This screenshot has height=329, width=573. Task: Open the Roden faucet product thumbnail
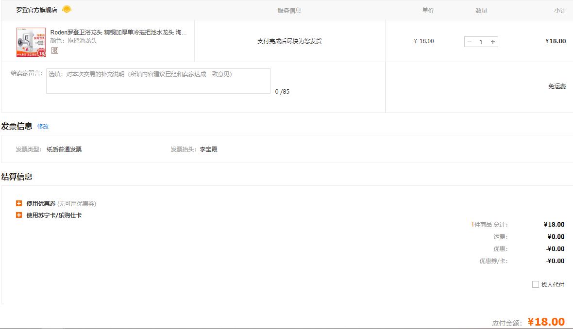pos(31,42)
